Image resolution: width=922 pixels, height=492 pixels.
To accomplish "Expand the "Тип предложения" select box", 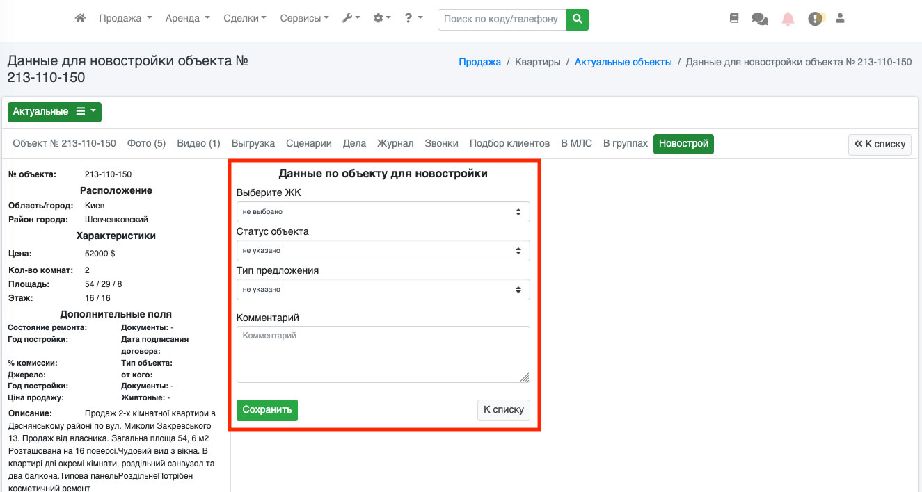I will tap(383, 289).
